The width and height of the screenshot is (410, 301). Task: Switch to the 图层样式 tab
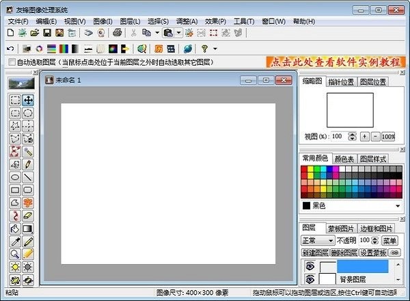[x=374, y=158]
